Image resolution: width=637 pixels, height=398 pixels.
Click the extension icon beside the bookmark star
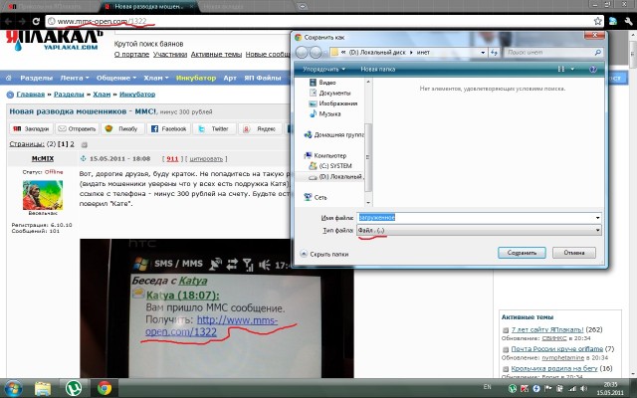click(x=613, y=21)
